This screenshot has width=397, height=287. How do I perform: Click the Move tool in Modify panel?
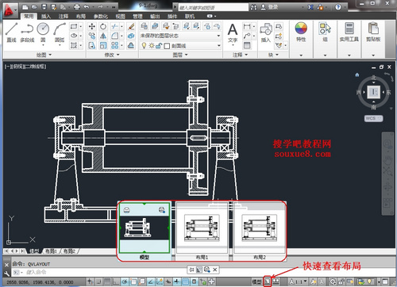92,26
